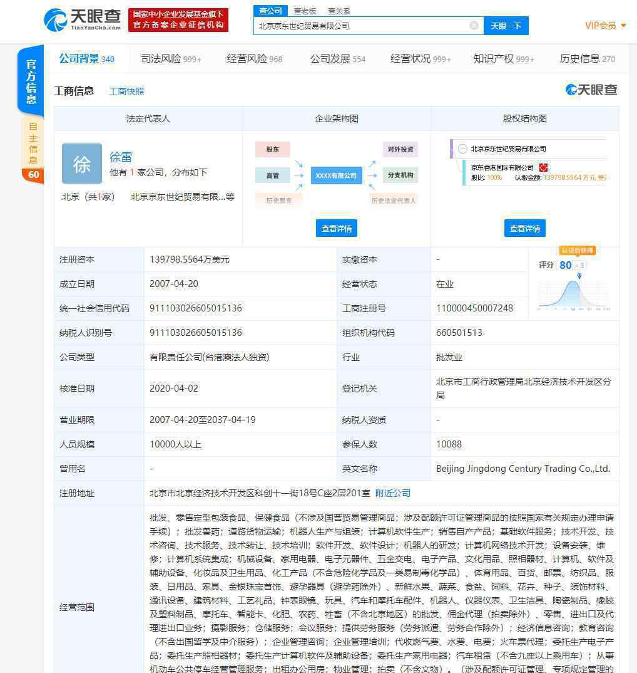Click 营业期限 value 2007-04-20至2037-04-19
Viewport: 637px width, 673px height.
pyautogui.click(x=202, y=420)
